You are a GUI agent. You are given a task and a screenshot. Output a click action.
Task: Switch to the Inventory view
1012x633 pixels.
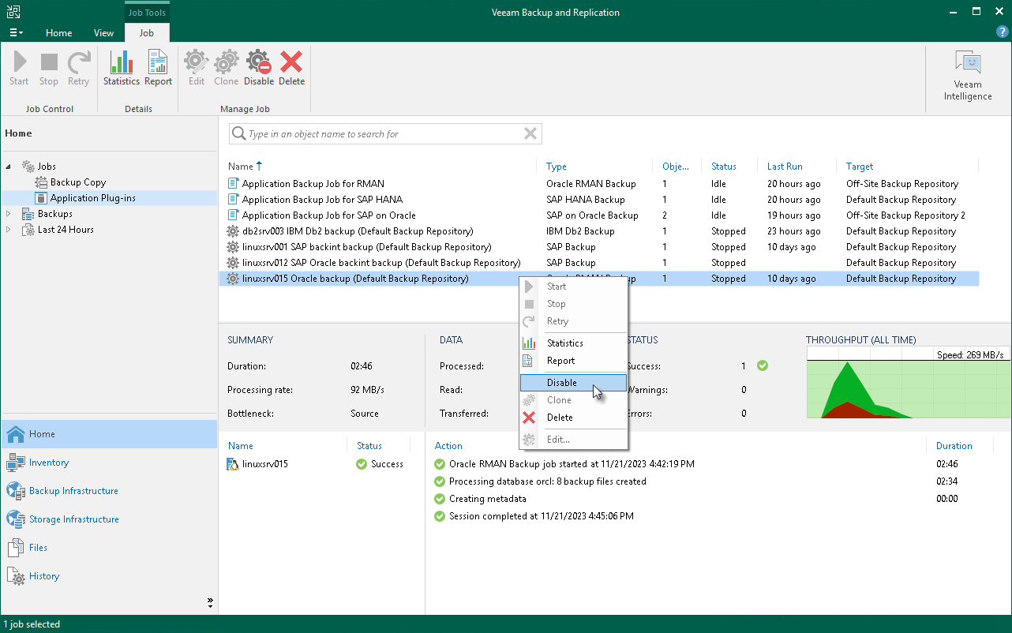47,462
